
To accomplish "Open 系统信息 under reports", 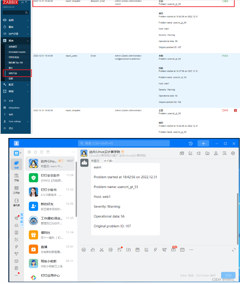I will coord(13,47).
